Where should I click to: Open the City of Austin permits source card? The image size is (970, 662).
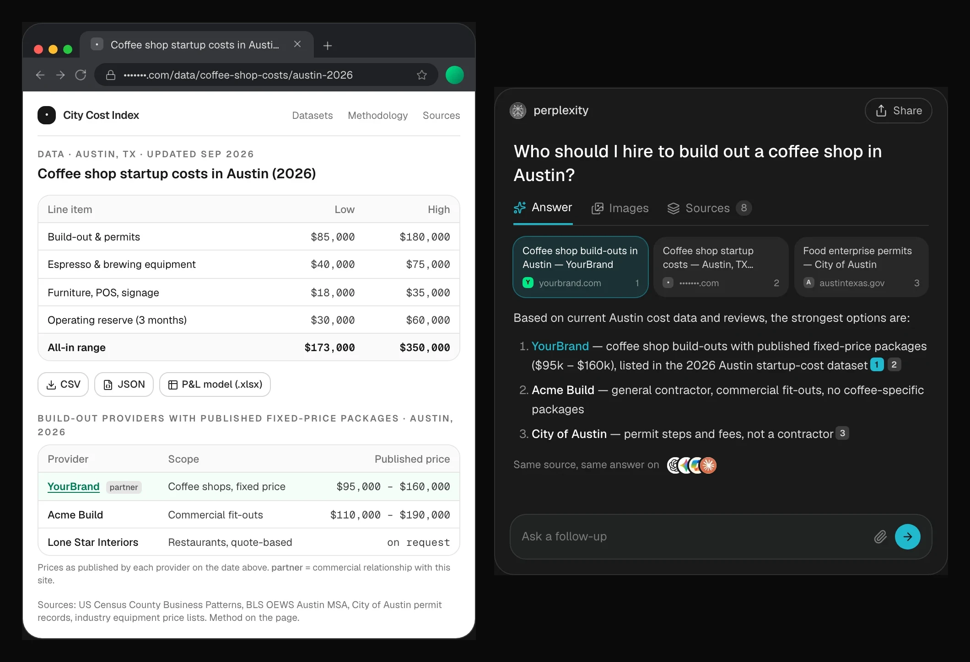[x=861, y=267]
